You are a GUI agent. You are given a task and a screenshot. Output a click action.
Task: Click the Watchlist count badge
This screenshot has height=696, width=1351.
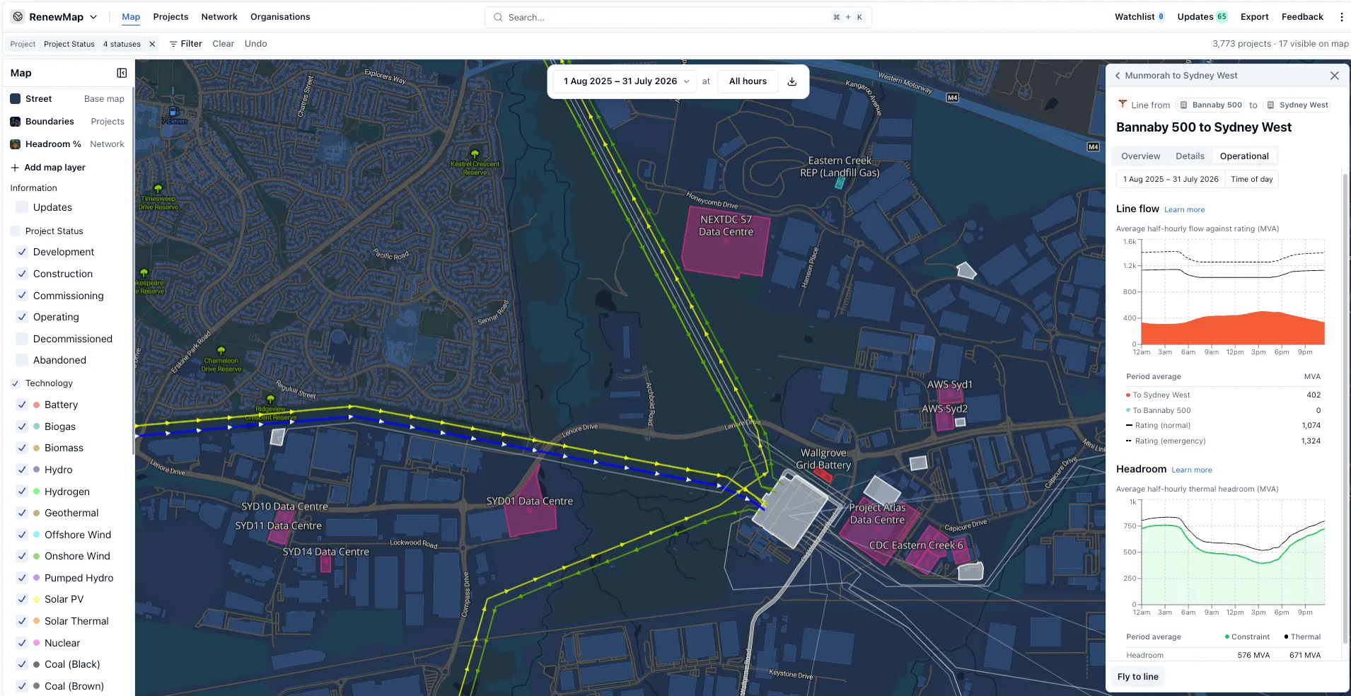point(1161,17)
